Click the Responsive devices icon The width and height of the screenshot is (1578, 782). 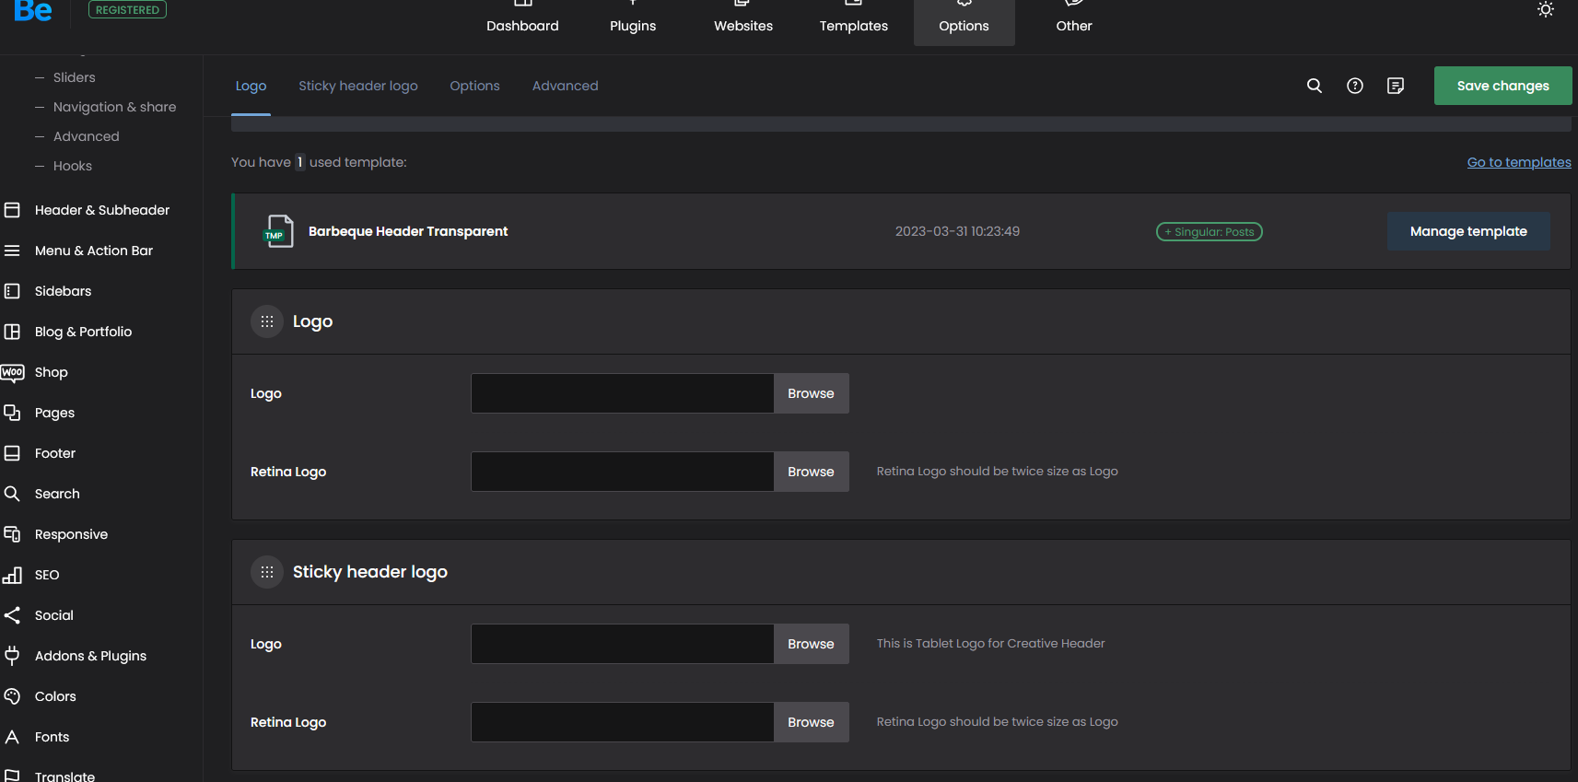(12, 534)
